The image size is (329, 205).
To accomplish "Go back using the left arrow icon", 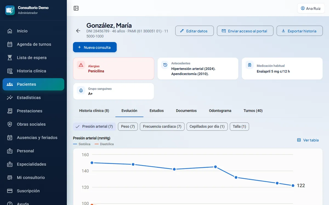I will point(78,31).
